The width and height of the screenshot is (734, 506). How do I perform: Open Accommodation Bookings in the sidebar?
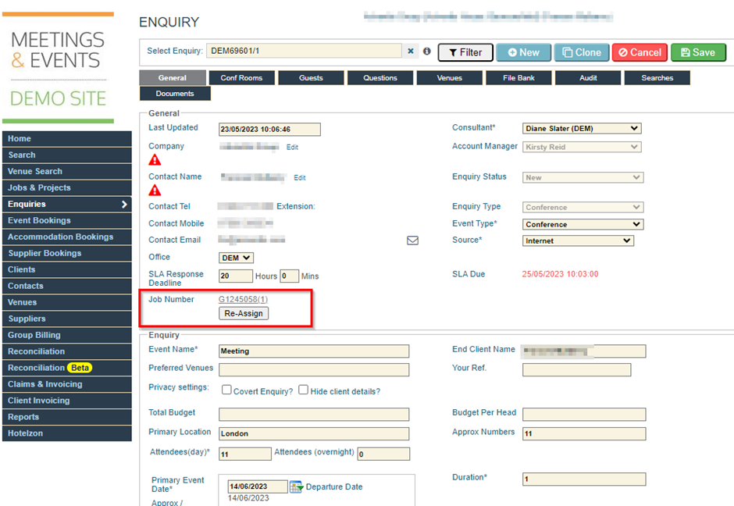67,237
